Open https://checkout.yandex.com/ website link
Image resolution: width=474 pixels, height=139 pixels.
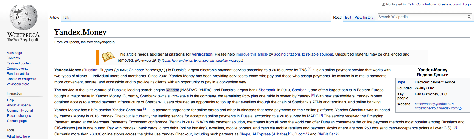(437, 108)
